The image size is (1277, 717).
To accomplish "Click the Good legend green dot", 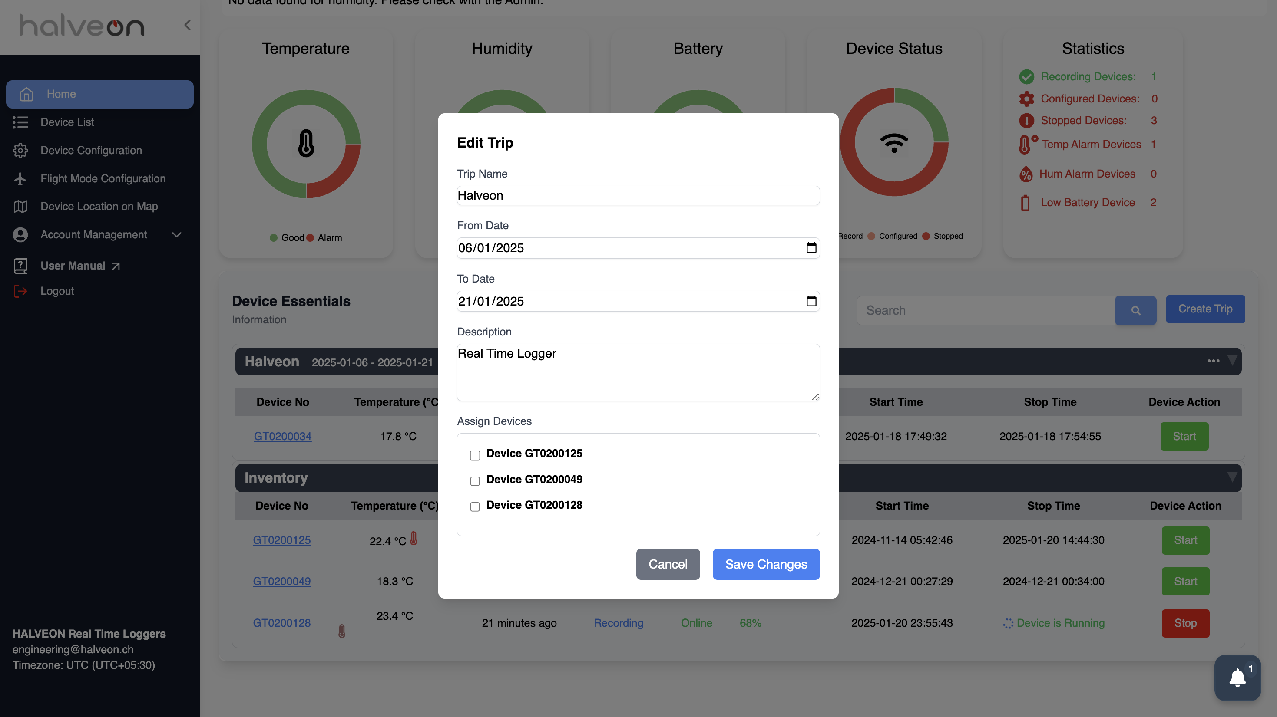I will tap(273, 238).
